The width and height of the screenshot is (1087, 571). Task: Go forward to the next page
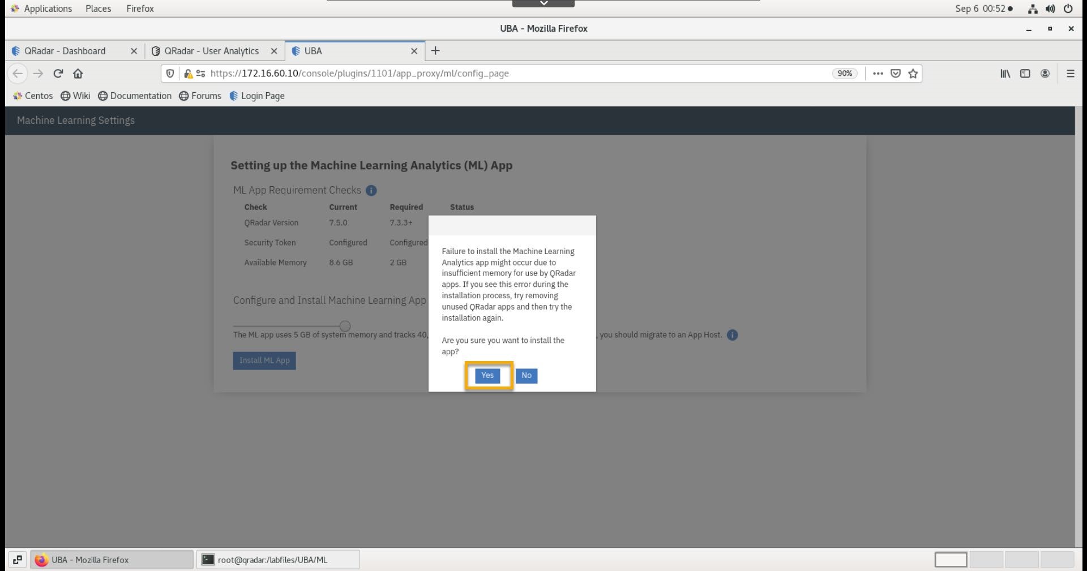point(38,74)
